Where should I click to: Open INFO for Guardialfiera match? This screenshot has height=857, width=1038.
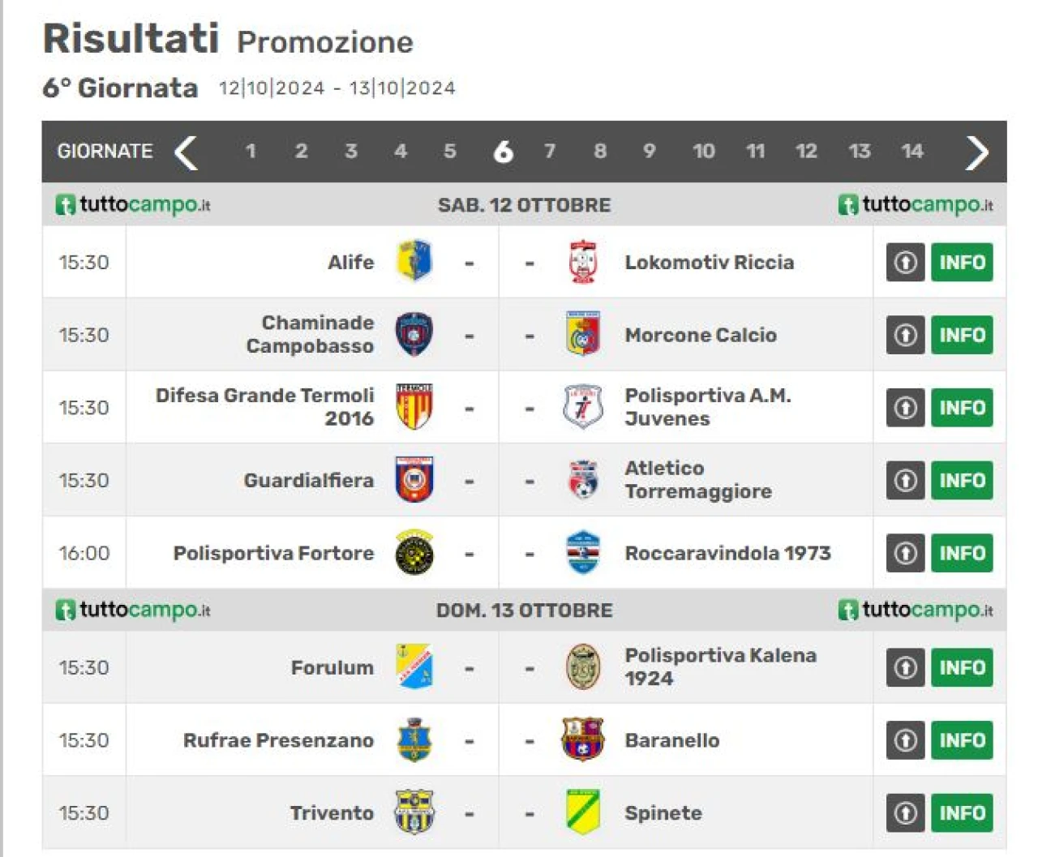click(x=962, y=480)
